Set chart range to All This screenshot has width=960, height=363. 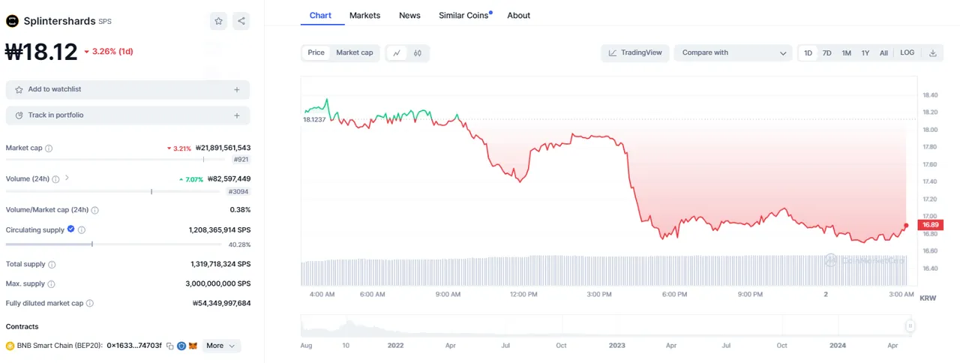(x=883, y=53)
